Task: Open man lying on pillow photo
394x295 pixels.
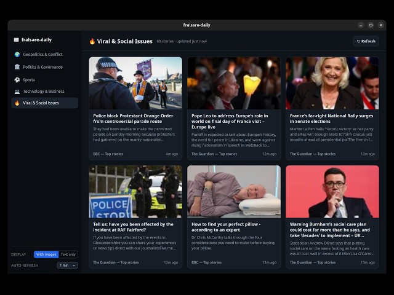Action: pyautogui.click(x=234, y=191)
